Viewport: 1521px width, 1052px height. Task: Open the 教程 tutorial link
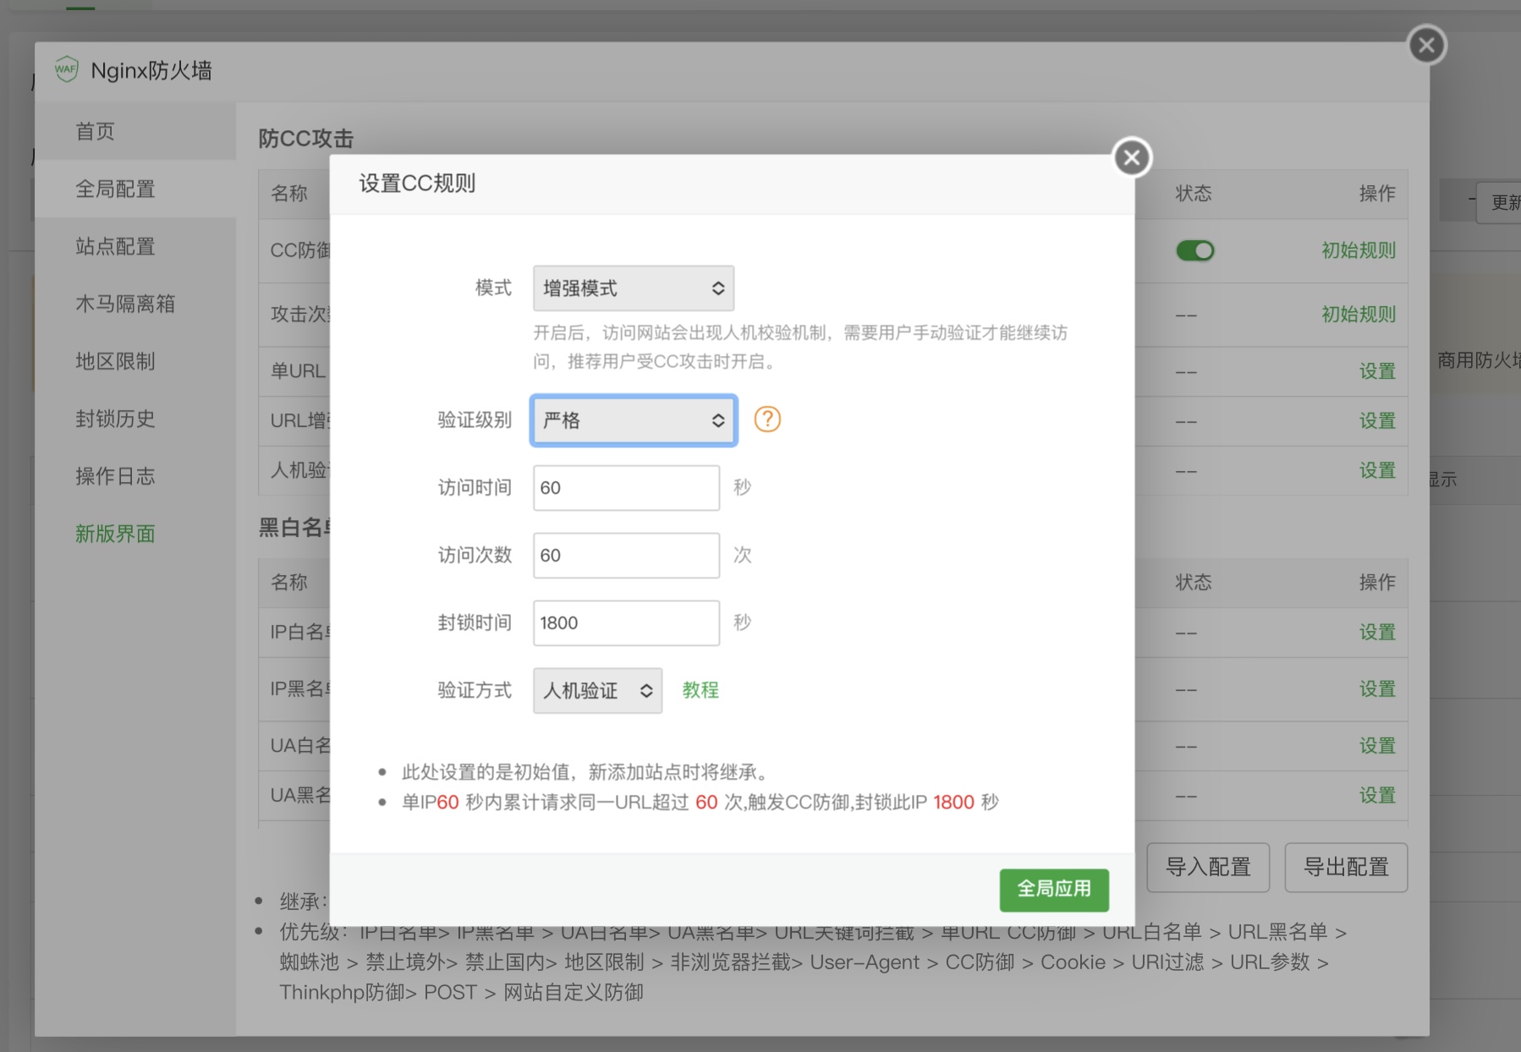(x=700, y=690)
